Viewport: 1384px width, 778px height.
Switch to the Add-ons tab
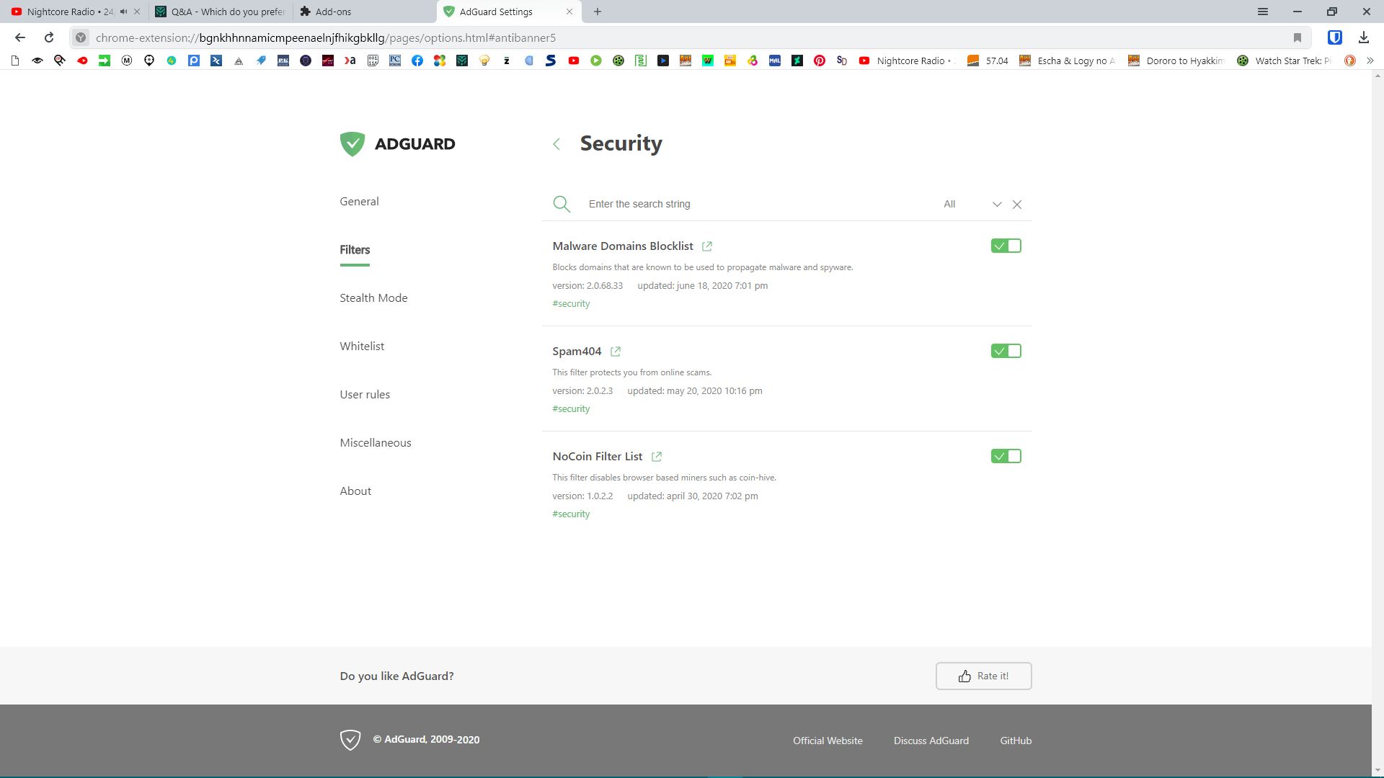364,12
